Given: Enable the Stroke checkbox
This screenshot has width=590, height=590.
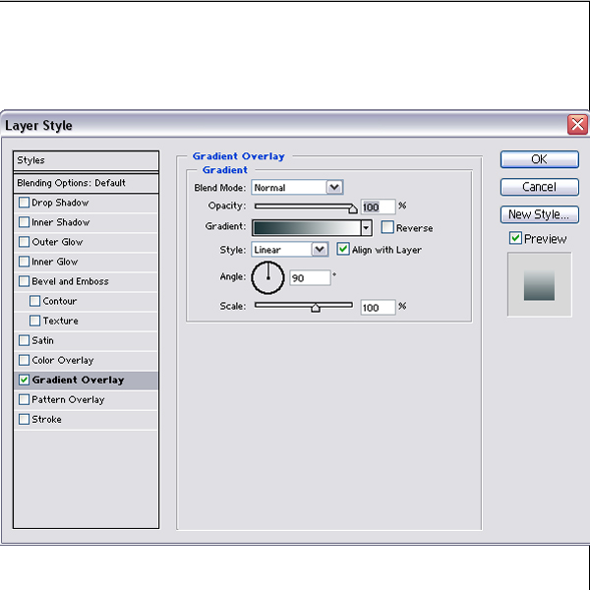Looking at the screenshot, I should coord(24,419).
